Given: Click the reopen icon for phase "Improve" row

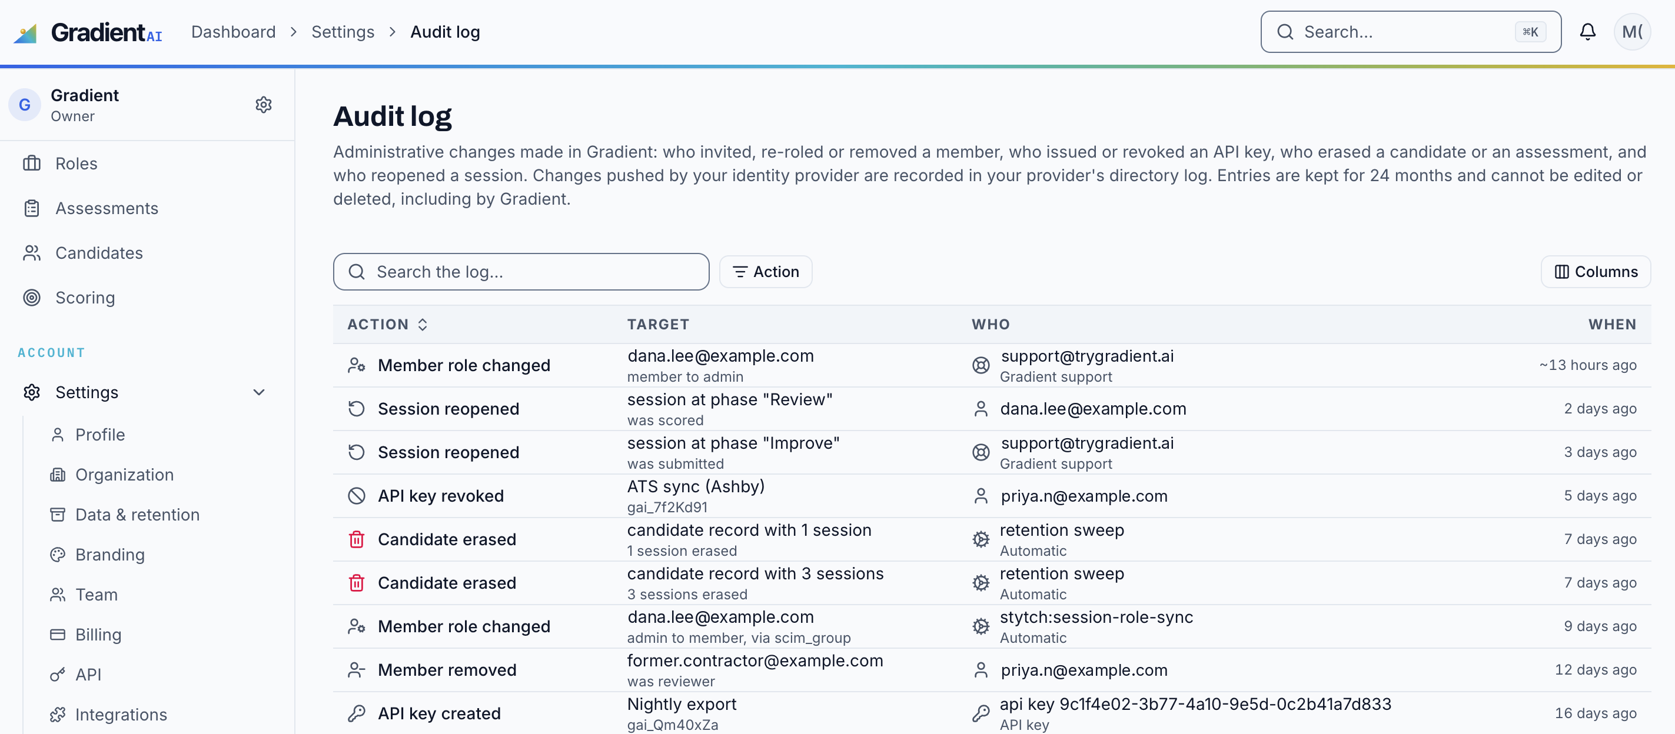Looking at the screenshot, I should click(356, 452).
